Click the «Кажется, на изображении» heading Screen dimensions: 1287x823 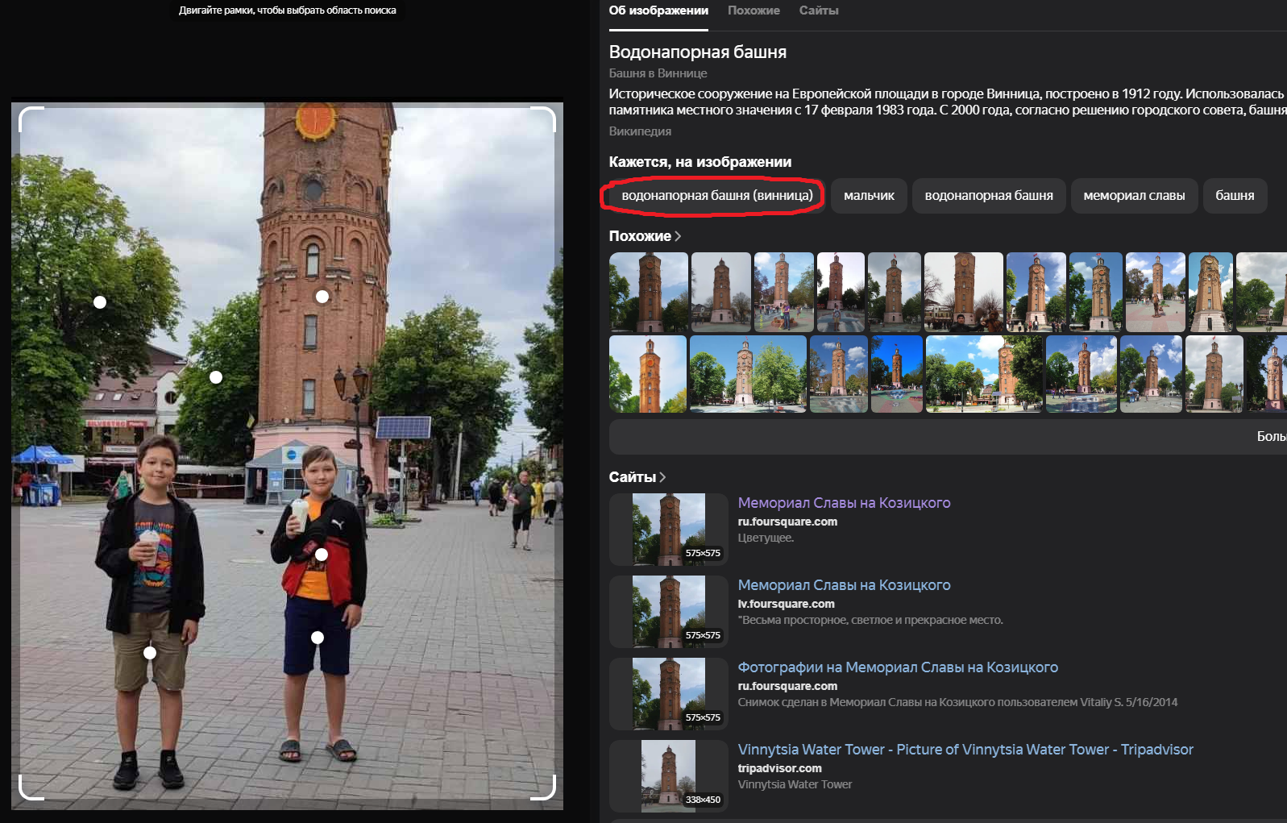pyautogui.click(x=700, y=162)
